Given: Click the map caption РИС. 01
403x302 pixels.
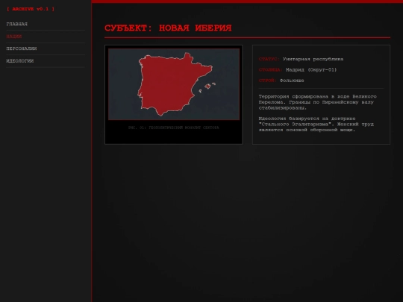Looking at the screenshot, I should click(x=174, y=128).
